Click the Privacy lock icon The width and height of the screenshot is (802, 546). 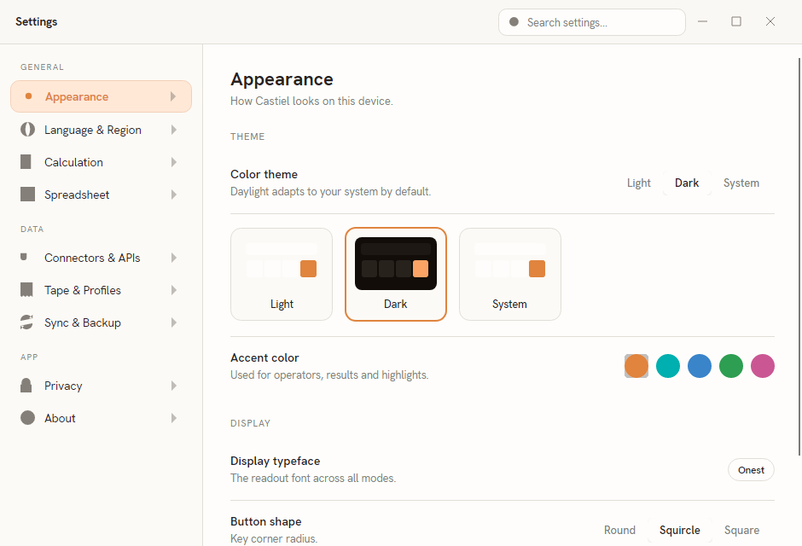click(x=26, y=386)
